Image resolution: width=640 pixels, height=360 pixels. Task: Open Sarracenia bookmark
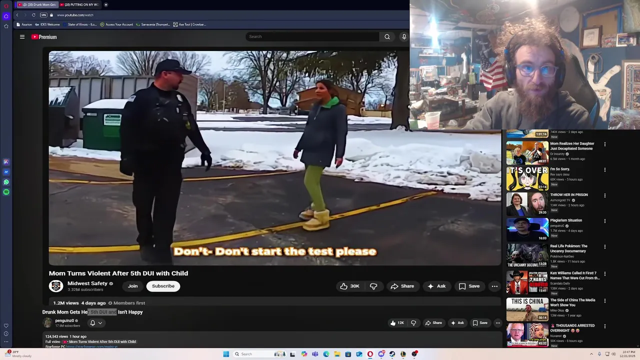tap(153, 24)
